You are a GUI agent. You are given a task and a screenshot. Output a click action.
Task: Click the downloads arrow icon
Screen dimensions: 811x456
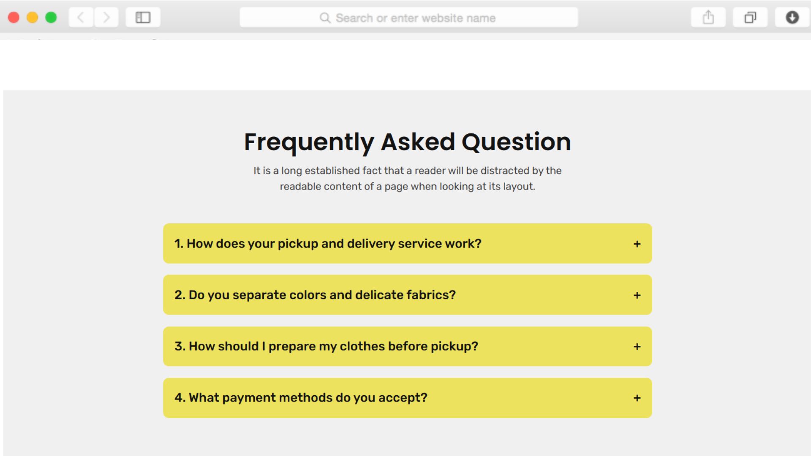point(792,18)
